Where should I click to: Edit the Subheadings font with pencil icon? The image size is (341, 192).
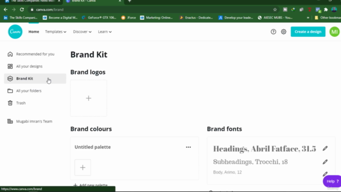[x=325, y=162]
